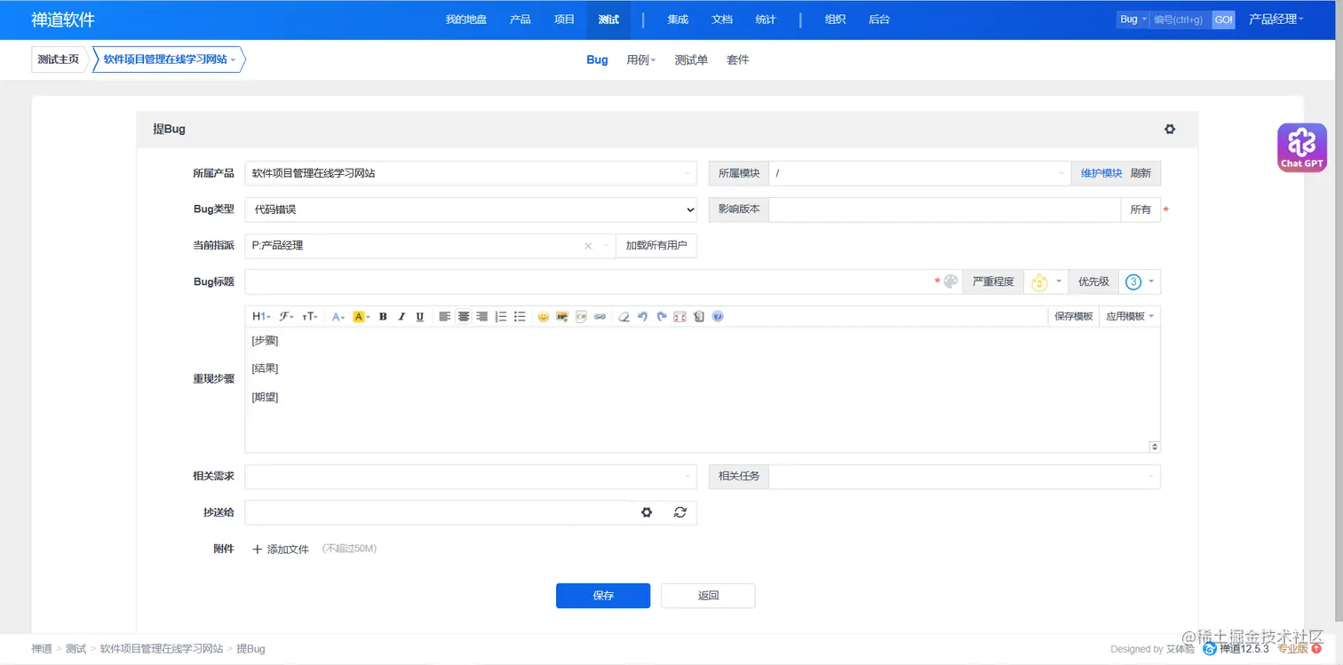The image size is (1343, 665).
Task: Insert a numbered list in editor
Action: pos(501,316)
